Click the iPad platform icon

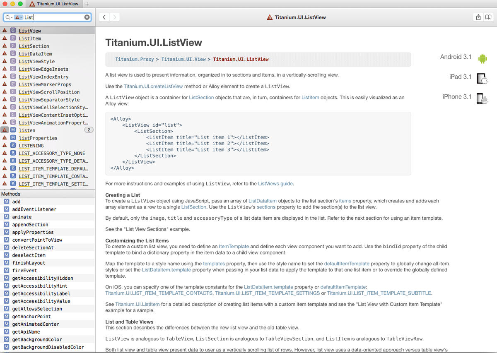click(482, 78)
